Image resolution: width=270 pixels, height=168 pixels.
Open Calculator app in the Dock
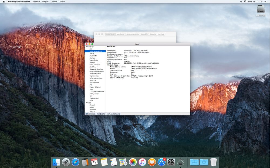85,162
